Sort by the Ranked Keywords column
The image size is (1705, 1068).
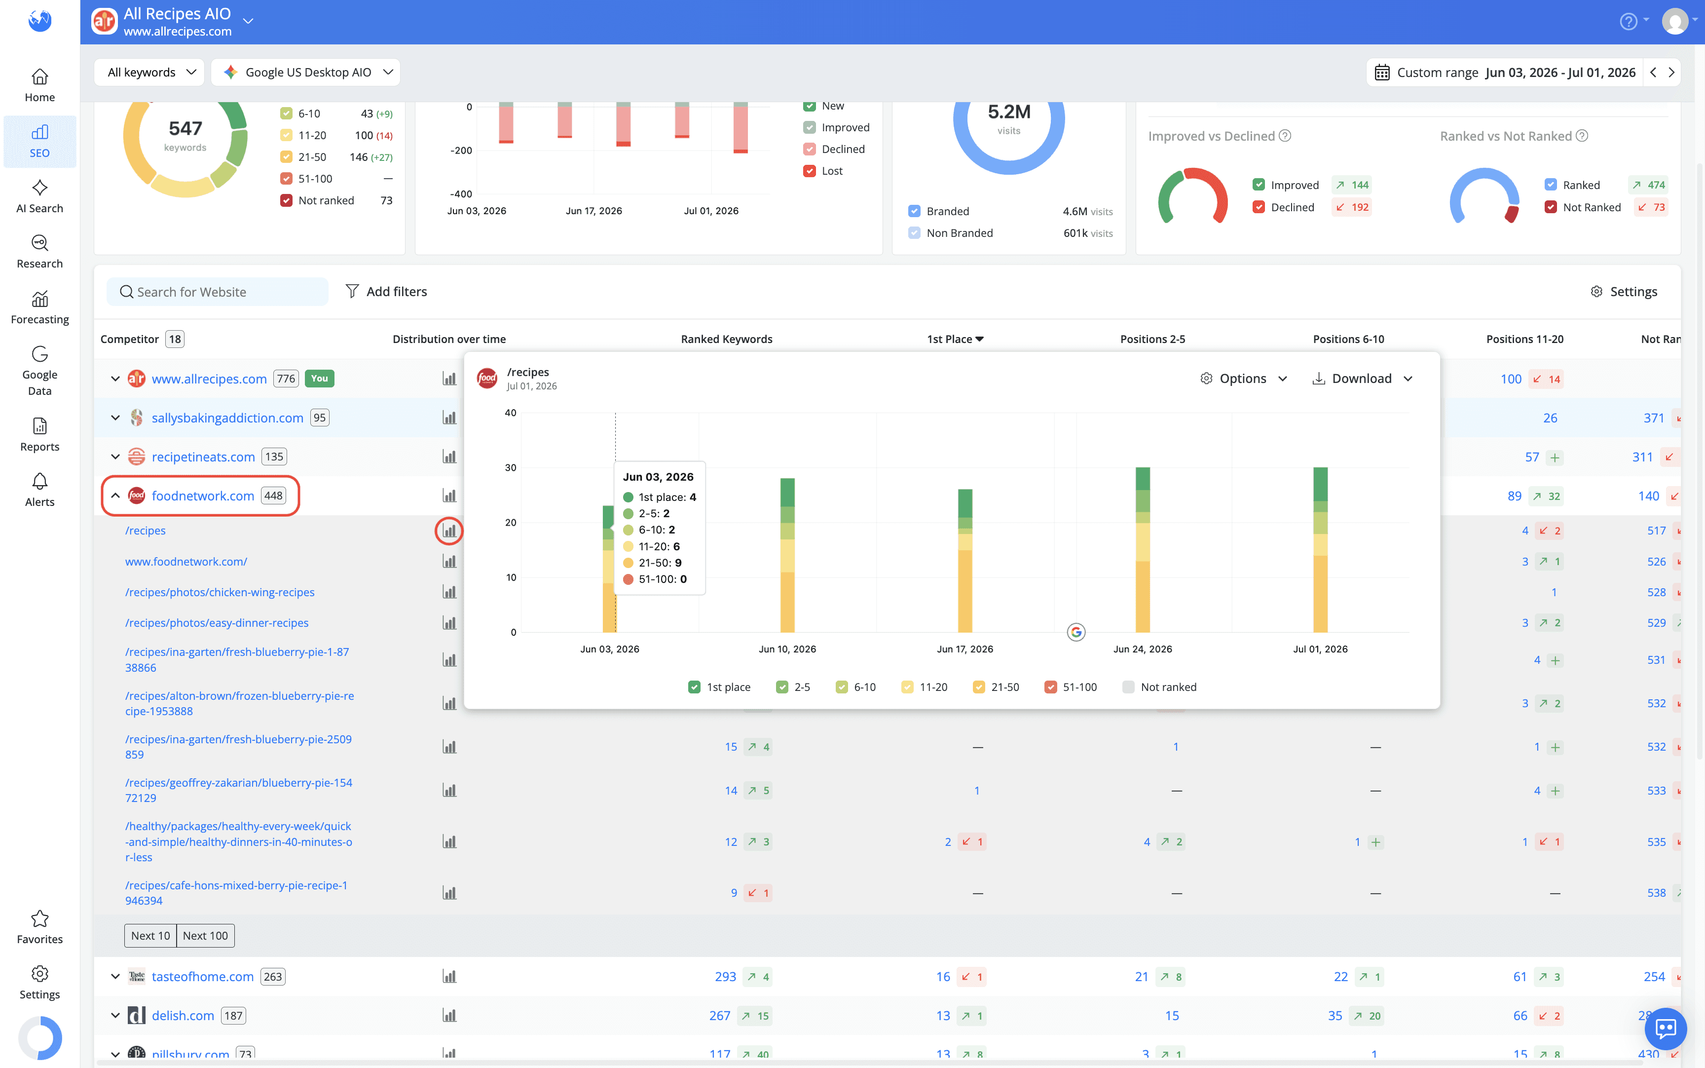click(727, 339)
